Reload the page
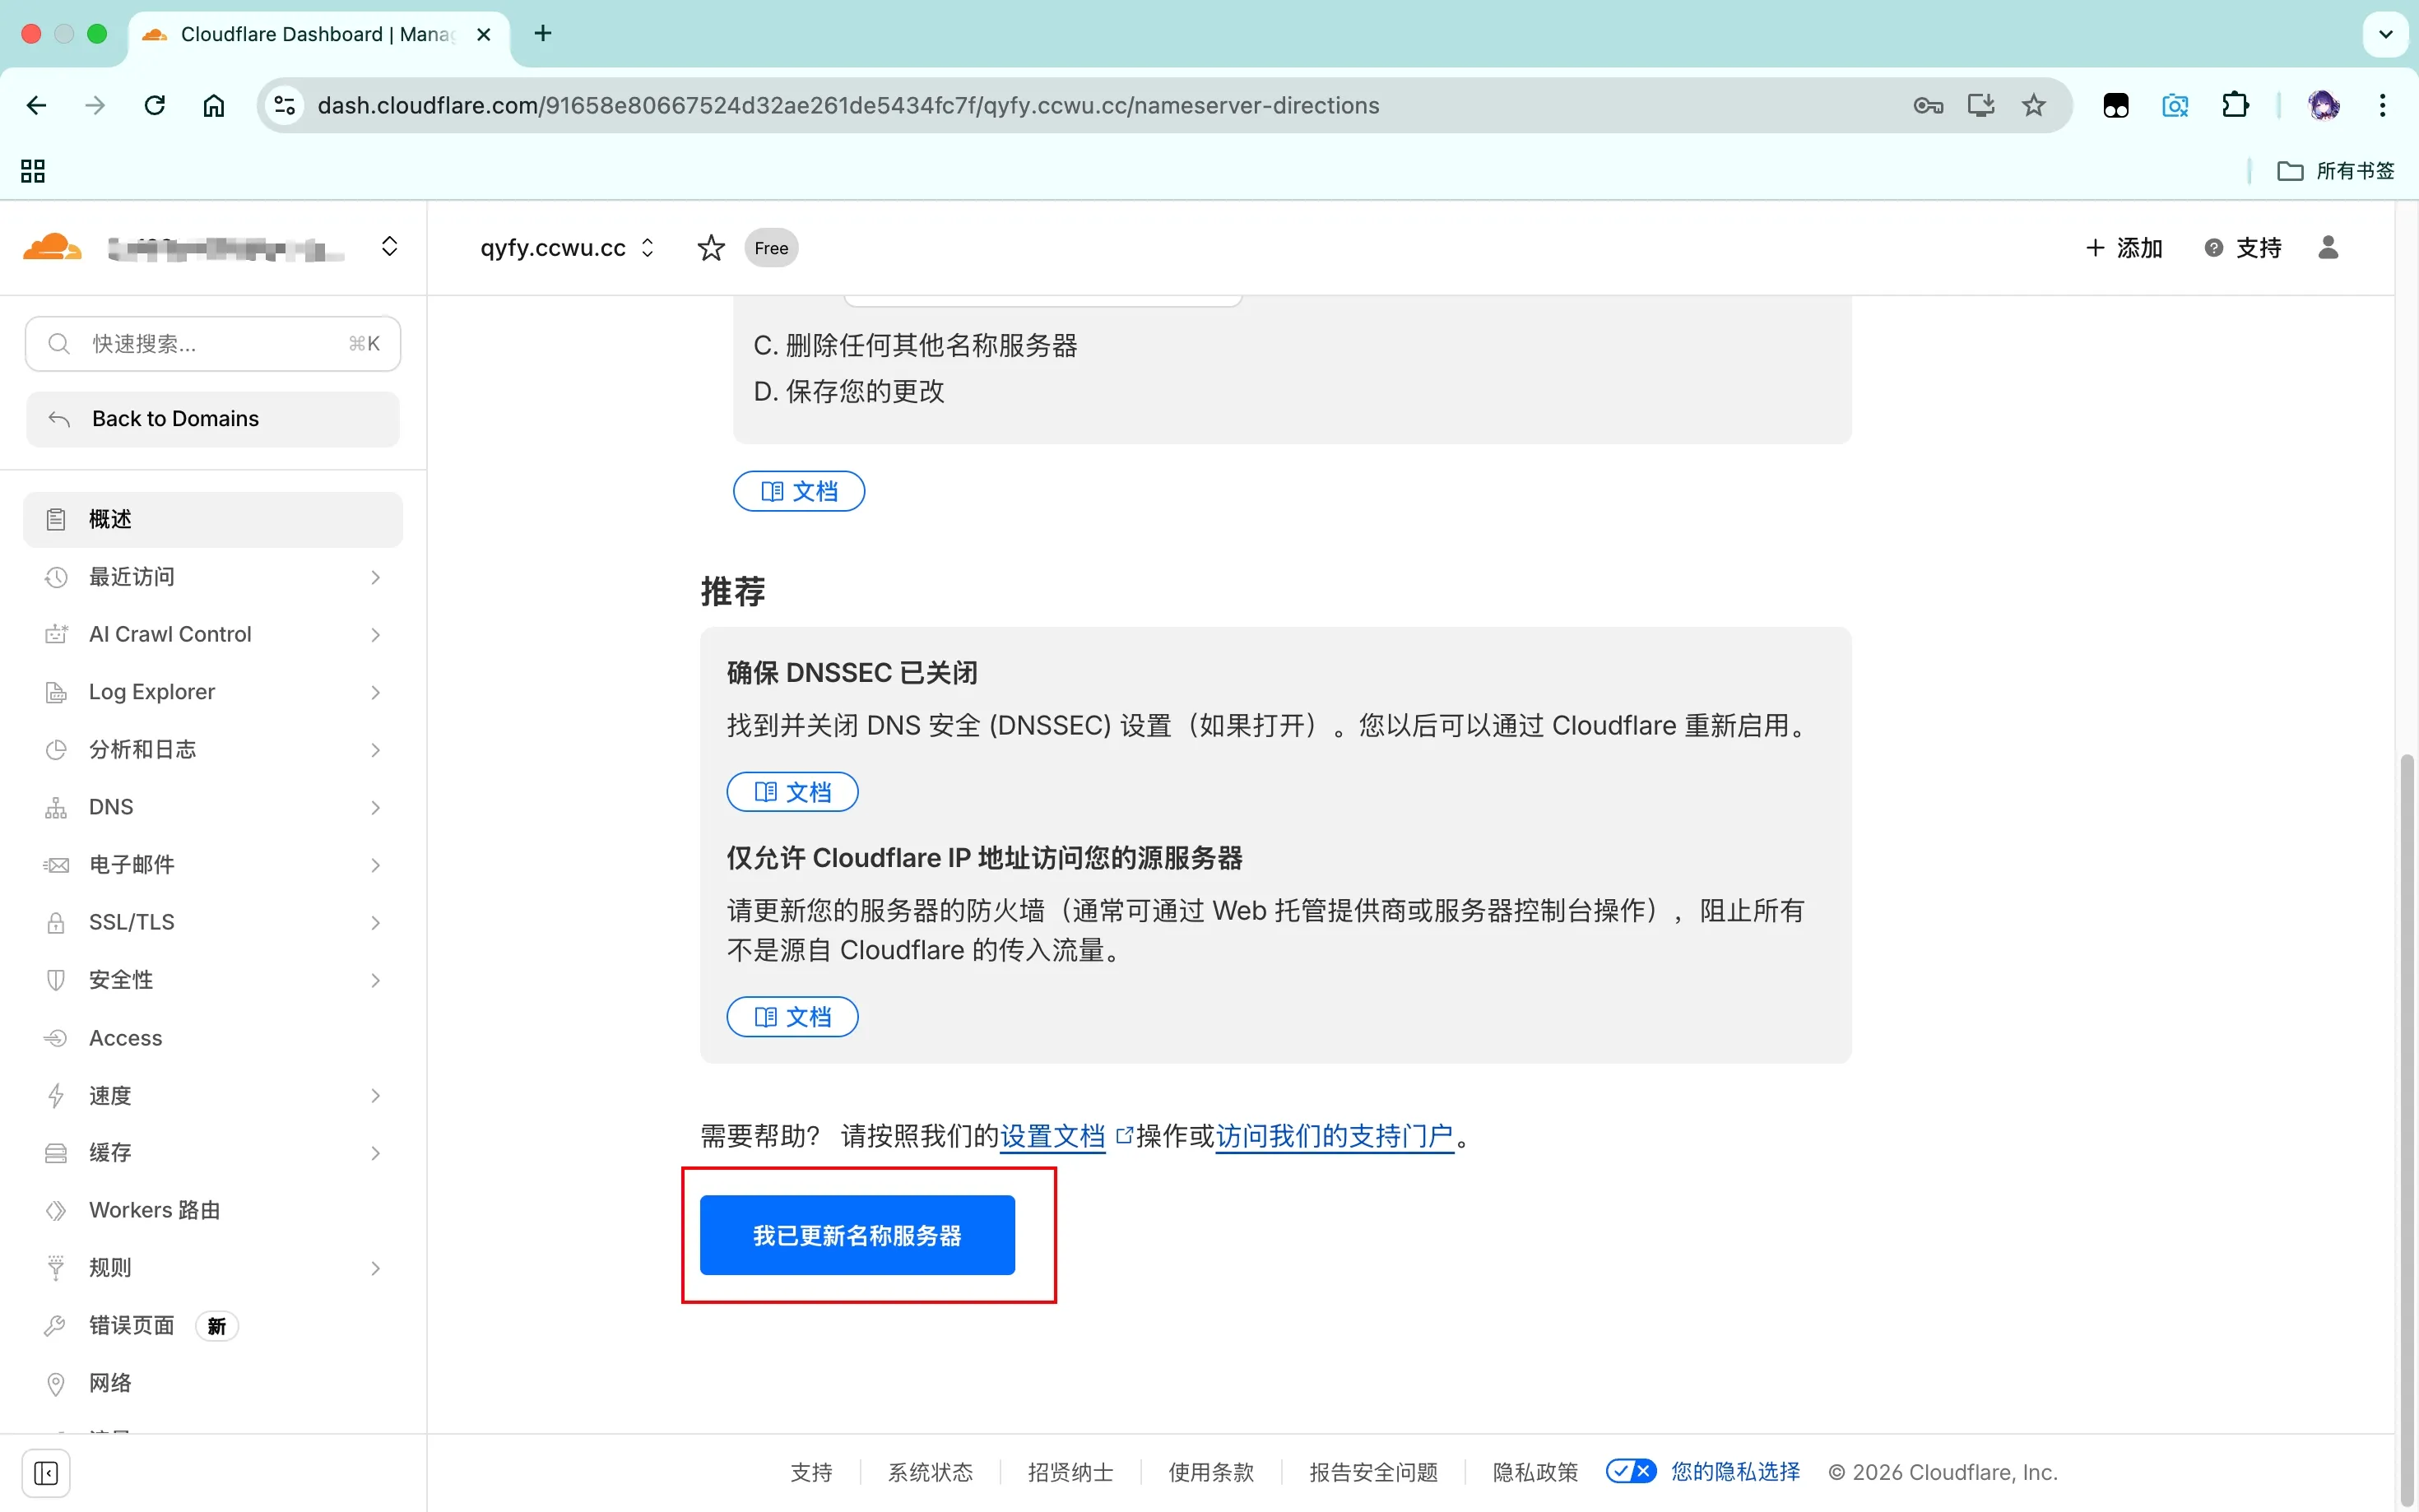This screenshot has width=2419, height=1512. click(x=154, y=106)
